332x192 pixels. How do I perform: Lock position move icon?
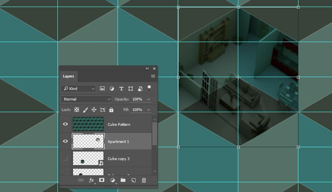point(94,109)
